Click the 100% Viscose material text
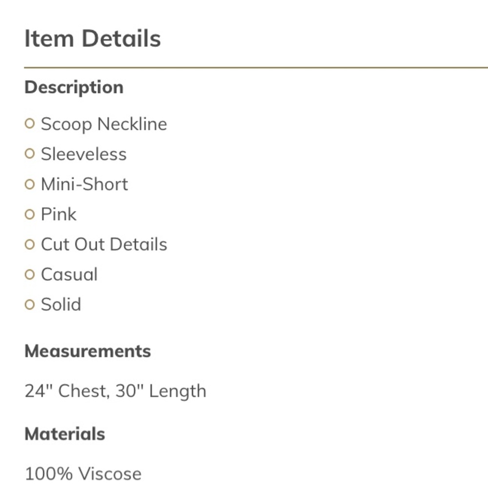 [83, 473]
